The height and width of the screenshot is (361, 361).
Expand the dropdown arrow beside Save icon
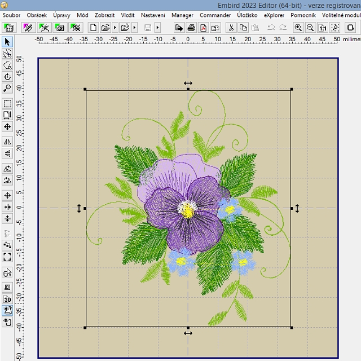tap(157, 27)
